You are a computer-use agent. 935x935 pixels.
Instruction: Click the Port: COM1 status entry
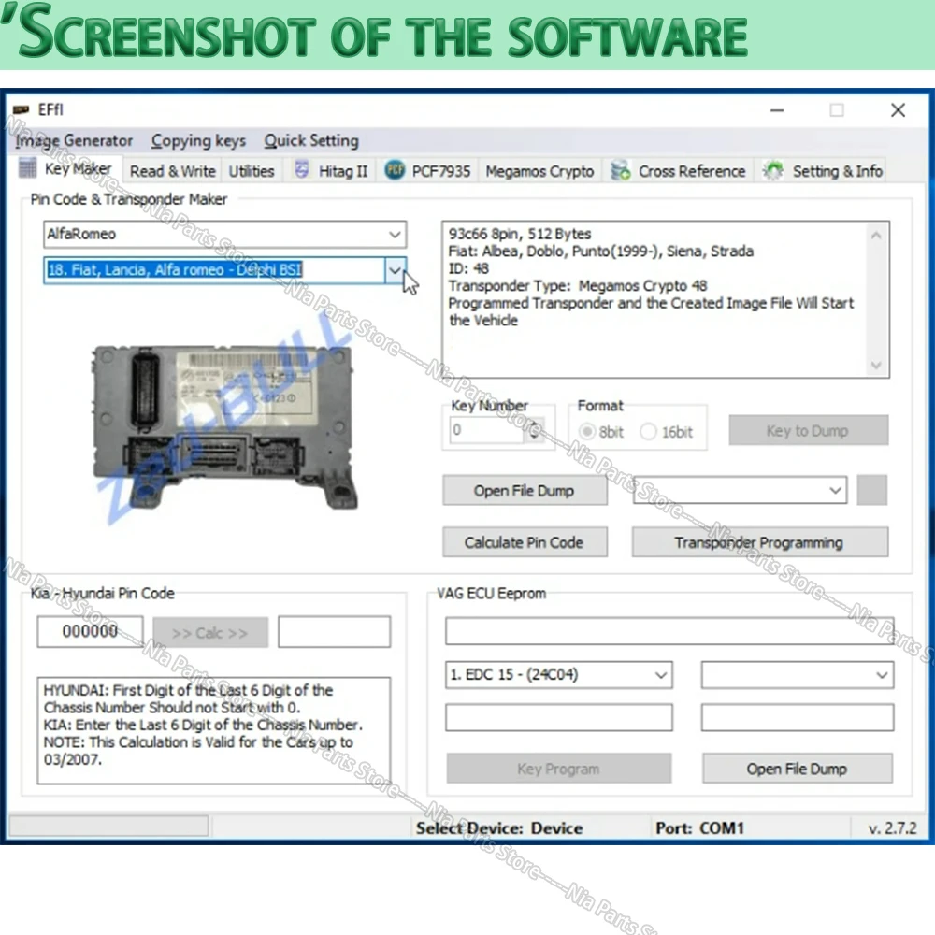pos(699,828)
